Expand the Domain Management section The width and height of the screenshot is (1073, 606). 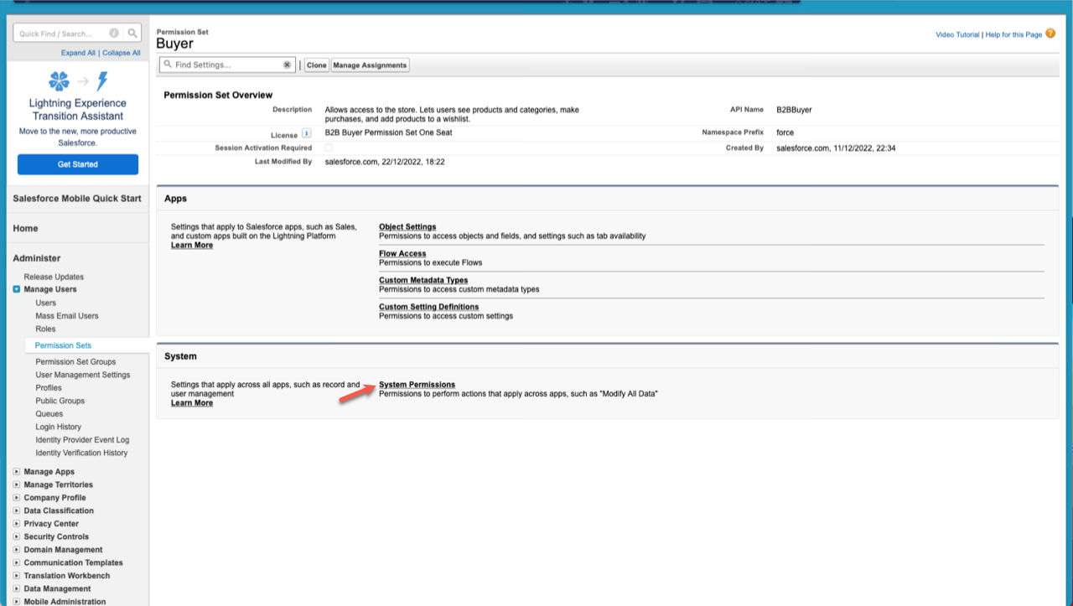pos(17,550)
